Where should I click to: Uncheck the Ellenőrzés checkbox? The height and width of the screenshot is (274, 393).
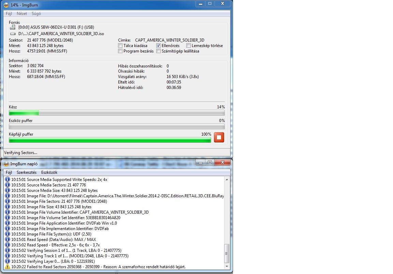(x=158, y=46)
